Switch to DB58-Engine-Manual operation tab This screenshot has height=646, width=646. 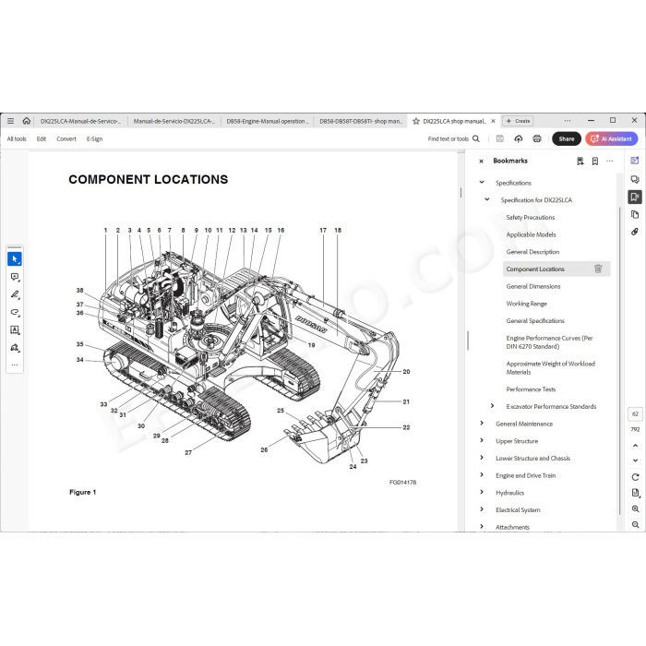[268, 121]
